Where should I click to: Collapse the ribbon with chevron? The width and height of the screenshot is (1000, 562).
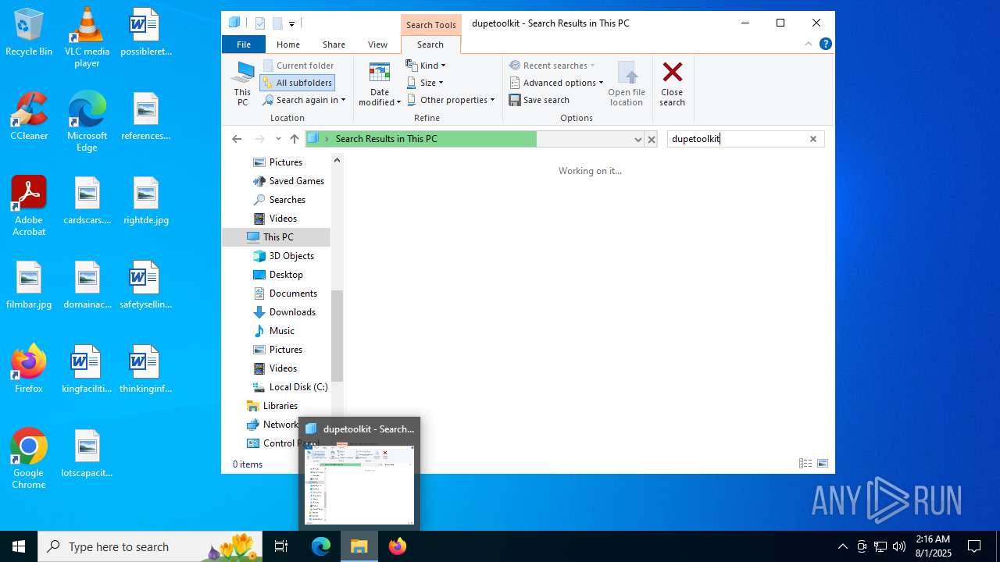pos(809,44)
